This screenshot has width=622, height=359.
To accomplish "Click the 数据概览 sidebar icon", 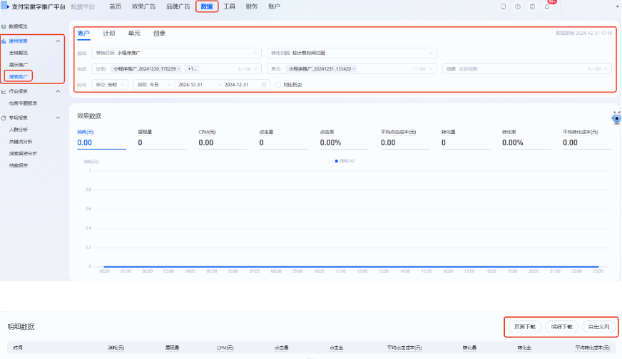I will point(4,26).
